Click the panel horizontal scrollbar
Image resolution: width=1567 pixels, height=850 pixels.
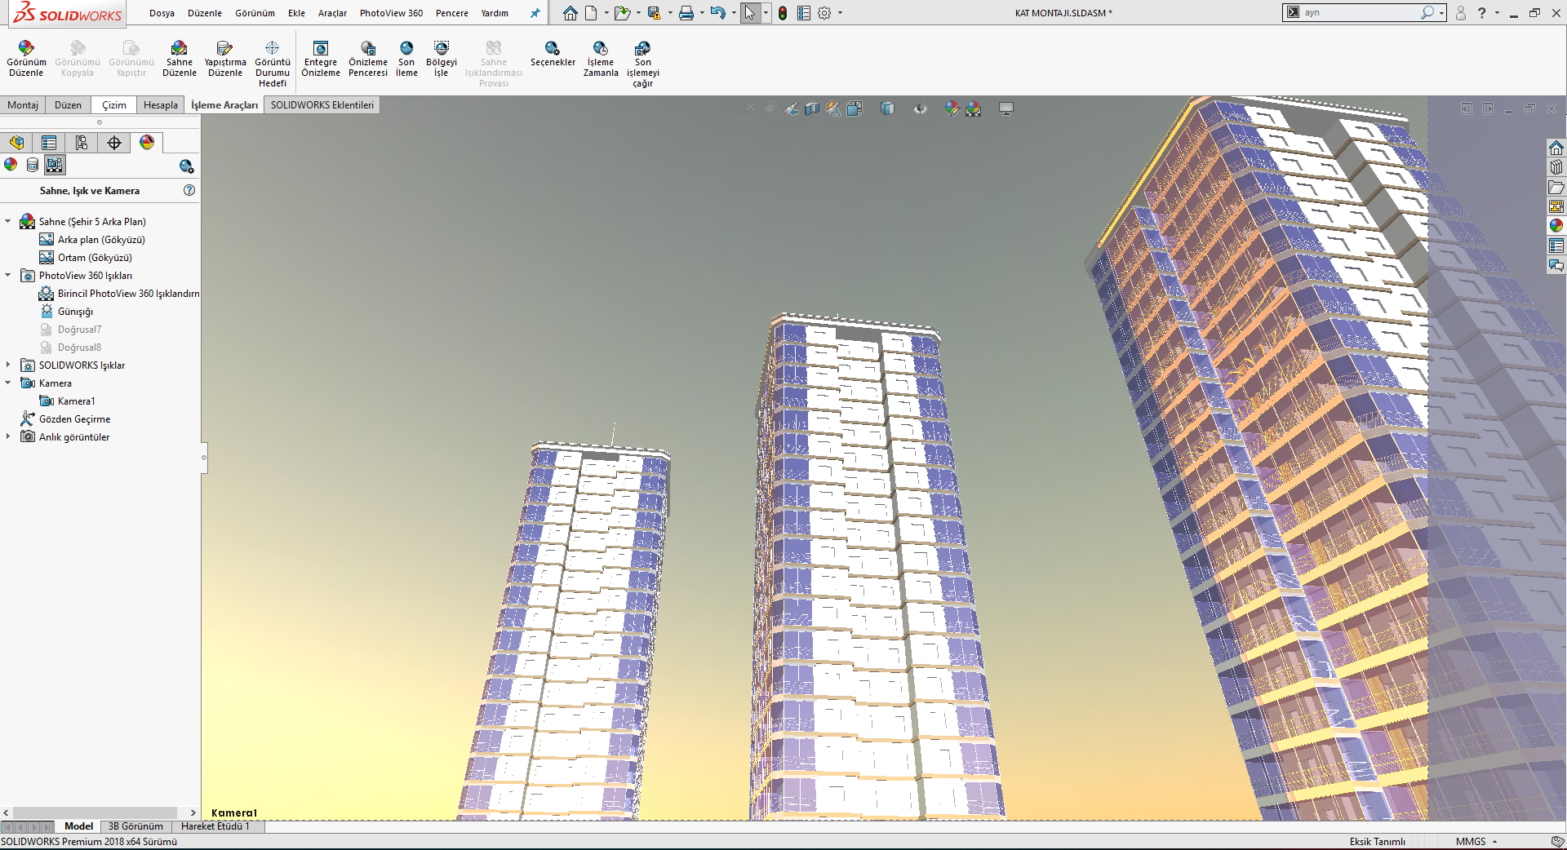[95, 812]
